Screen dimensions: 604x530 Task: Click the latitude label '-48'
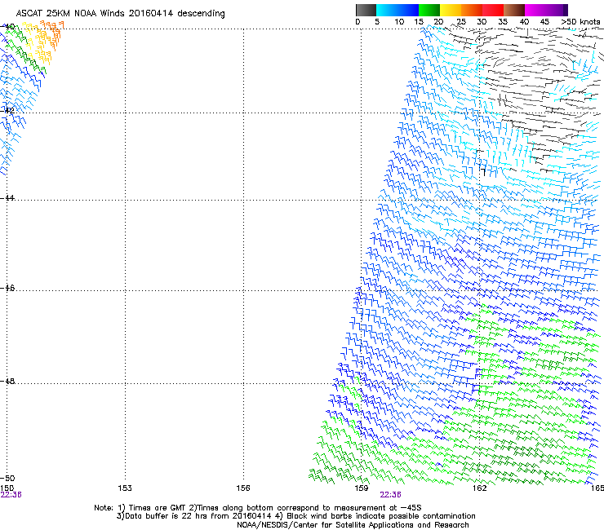pyautogui.click(x=8, y=381)
